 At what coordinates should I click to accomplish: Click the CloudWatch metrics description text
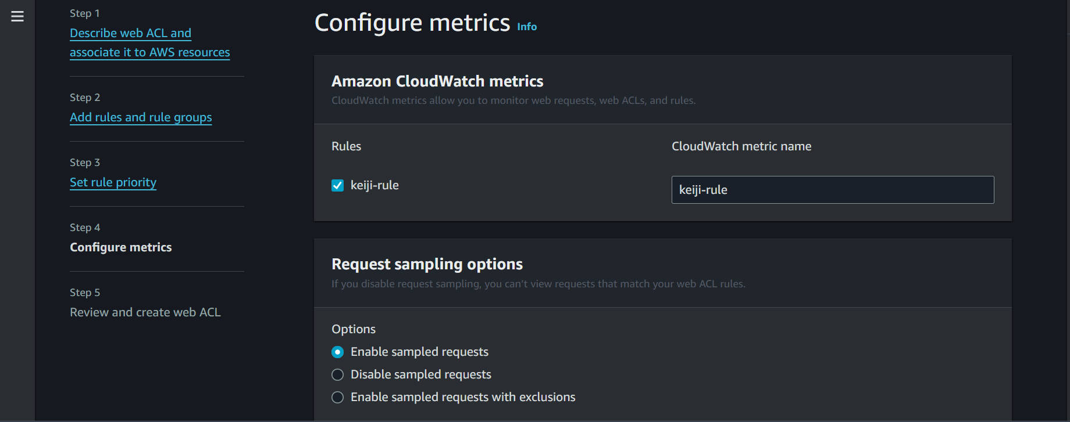click(x=513, y=100)
